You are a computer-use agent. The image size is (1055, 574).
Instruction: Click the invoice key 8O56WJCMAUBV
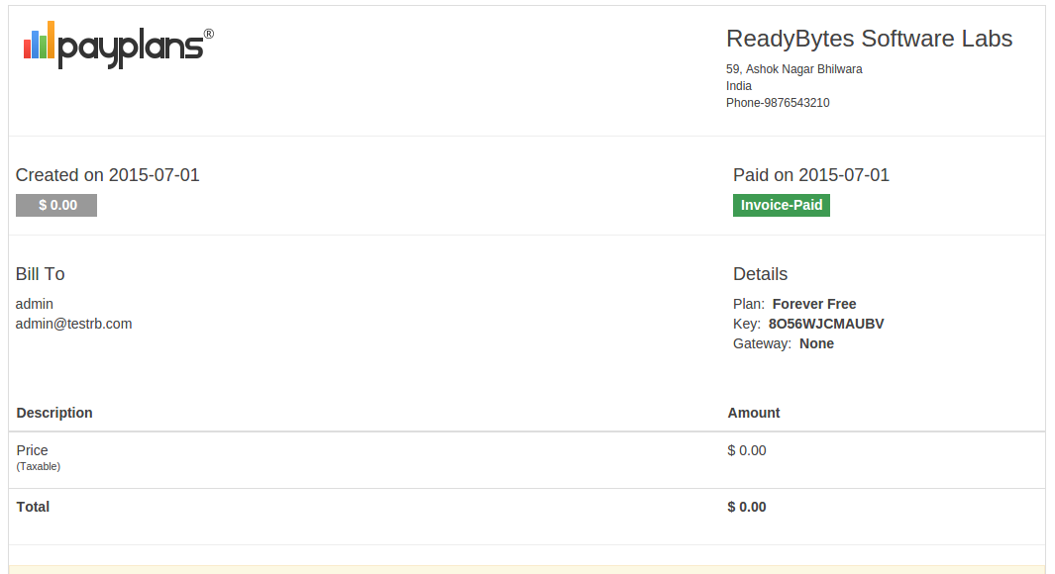pyautogui.click(x=826, y=324)
